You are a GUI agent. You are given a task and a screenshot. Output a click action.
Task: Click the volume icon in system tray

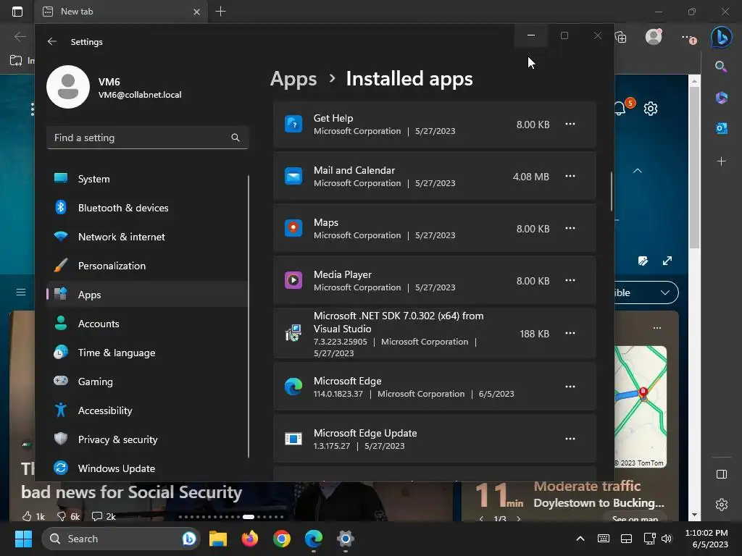(667, 539)
